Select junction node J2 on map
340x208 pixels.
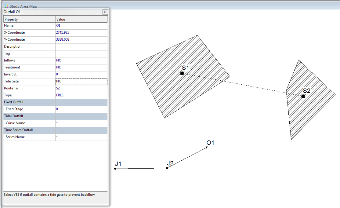coord(167,168)
